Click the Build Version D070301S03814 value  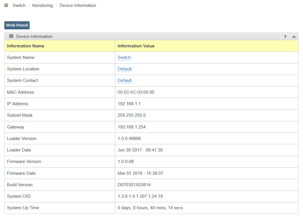tap(134, 185)
